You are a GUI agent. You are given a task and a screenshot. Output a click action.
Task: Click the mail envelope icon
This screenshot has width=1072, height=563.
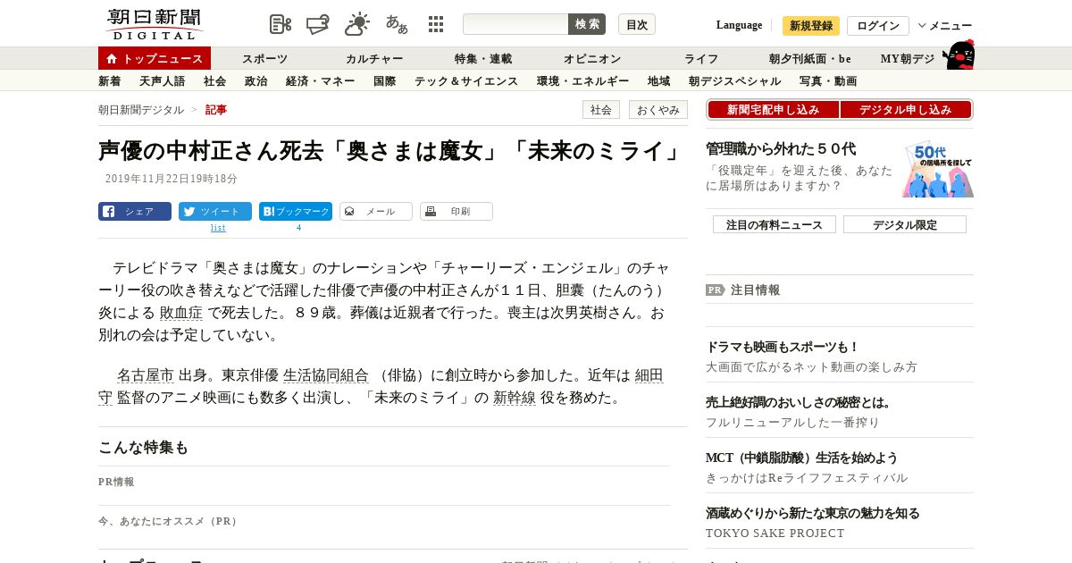click(349, 212)
